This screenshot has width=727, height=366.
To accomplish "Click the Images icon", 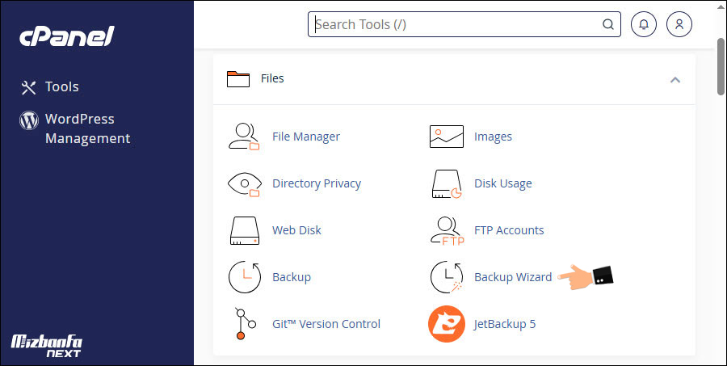I will tap(446, 137).
